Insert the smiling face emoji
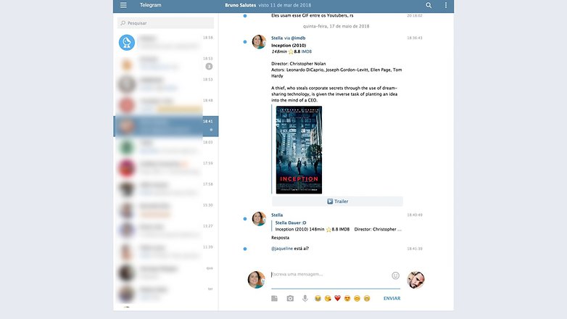This screenshot has width=567, height=319. click(x=357, y=299)
